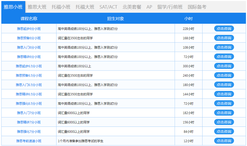Open the 雅思大班 tab
The image size is (247, 146).
[37, 7]
